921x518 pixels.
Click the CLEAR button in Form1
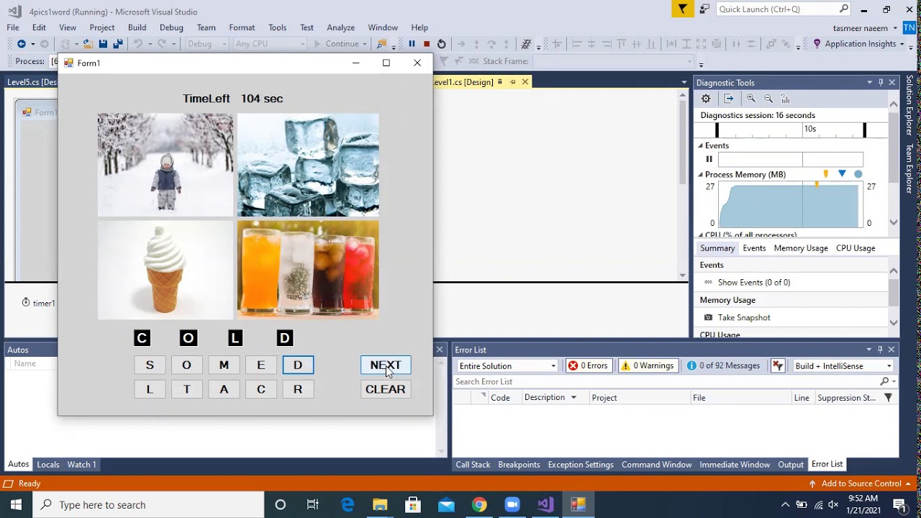tap(386, 389)
